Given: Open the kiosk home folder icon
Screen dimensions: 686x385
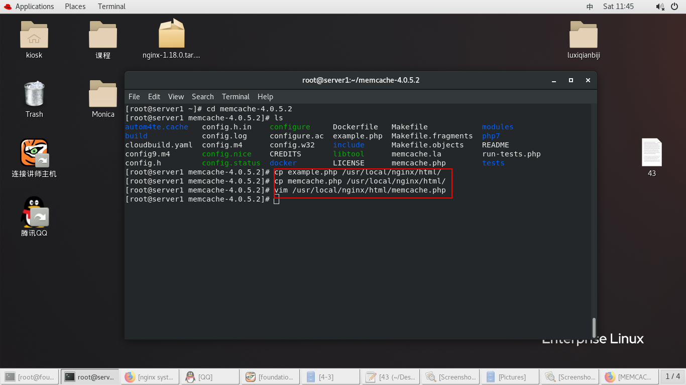Looking at the screenshot, I should tap(34, 35).
